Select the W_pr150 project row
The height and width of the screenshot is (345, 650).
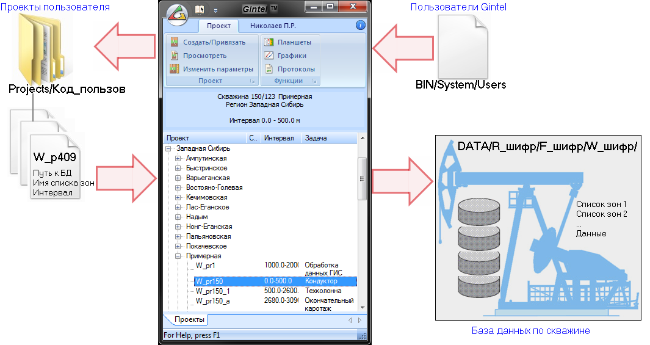click(275, 281)
